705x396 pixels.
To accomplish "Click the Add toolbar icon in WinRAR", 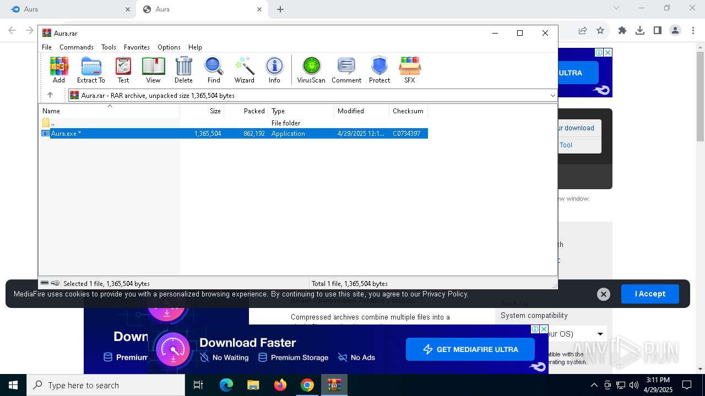I will 59,70.
